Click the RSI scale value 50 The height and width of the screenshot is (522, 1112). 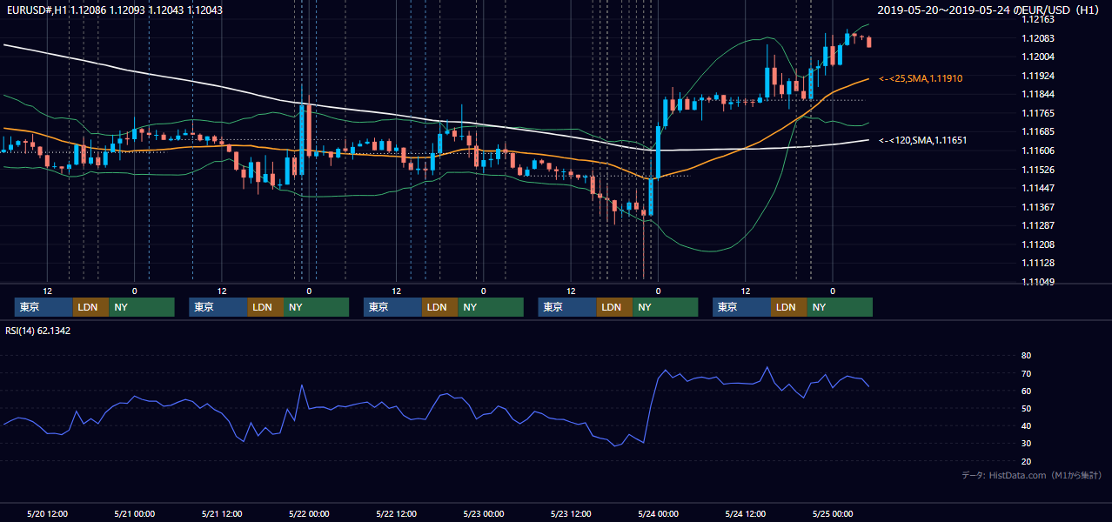pos(1026,408)
